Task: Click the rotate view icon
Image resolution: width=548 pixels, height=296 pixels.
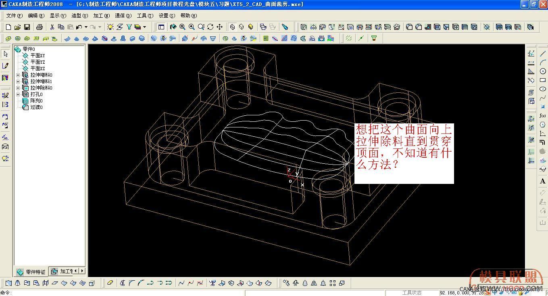Action: point(210,27)
